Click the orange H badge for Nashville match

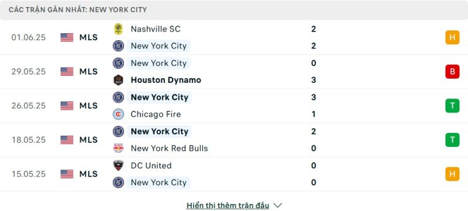[452, 37]
